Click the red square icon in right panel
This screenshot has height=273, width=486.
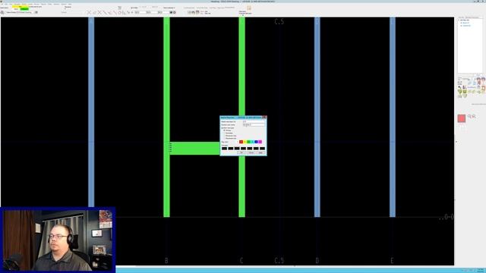click(462, 118)
